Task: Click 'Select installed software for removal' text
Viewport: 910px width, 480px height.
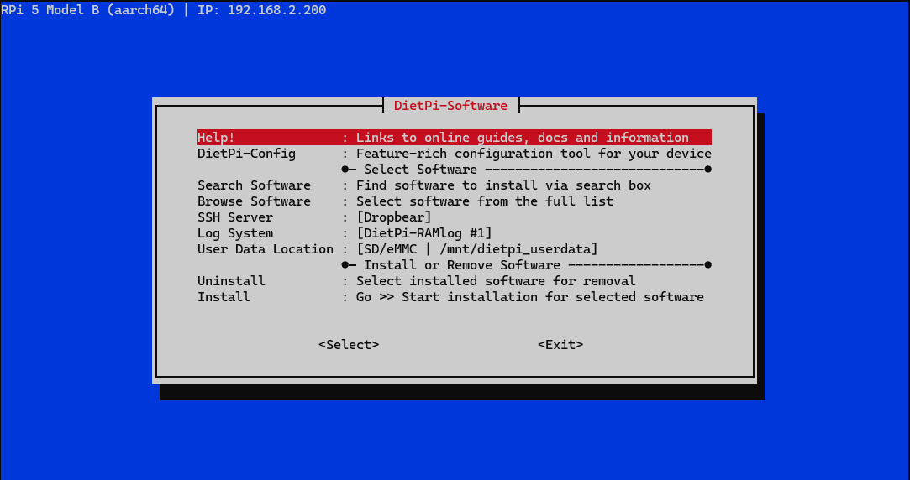Action: pos(497,281)
